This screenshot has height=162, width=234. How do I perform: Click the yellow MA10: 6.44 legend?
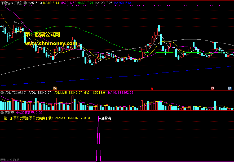click(x=52, y=3)
